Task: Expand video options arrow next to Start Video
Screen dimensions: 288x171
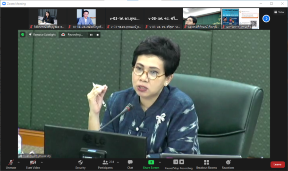Action: point(42,162)
